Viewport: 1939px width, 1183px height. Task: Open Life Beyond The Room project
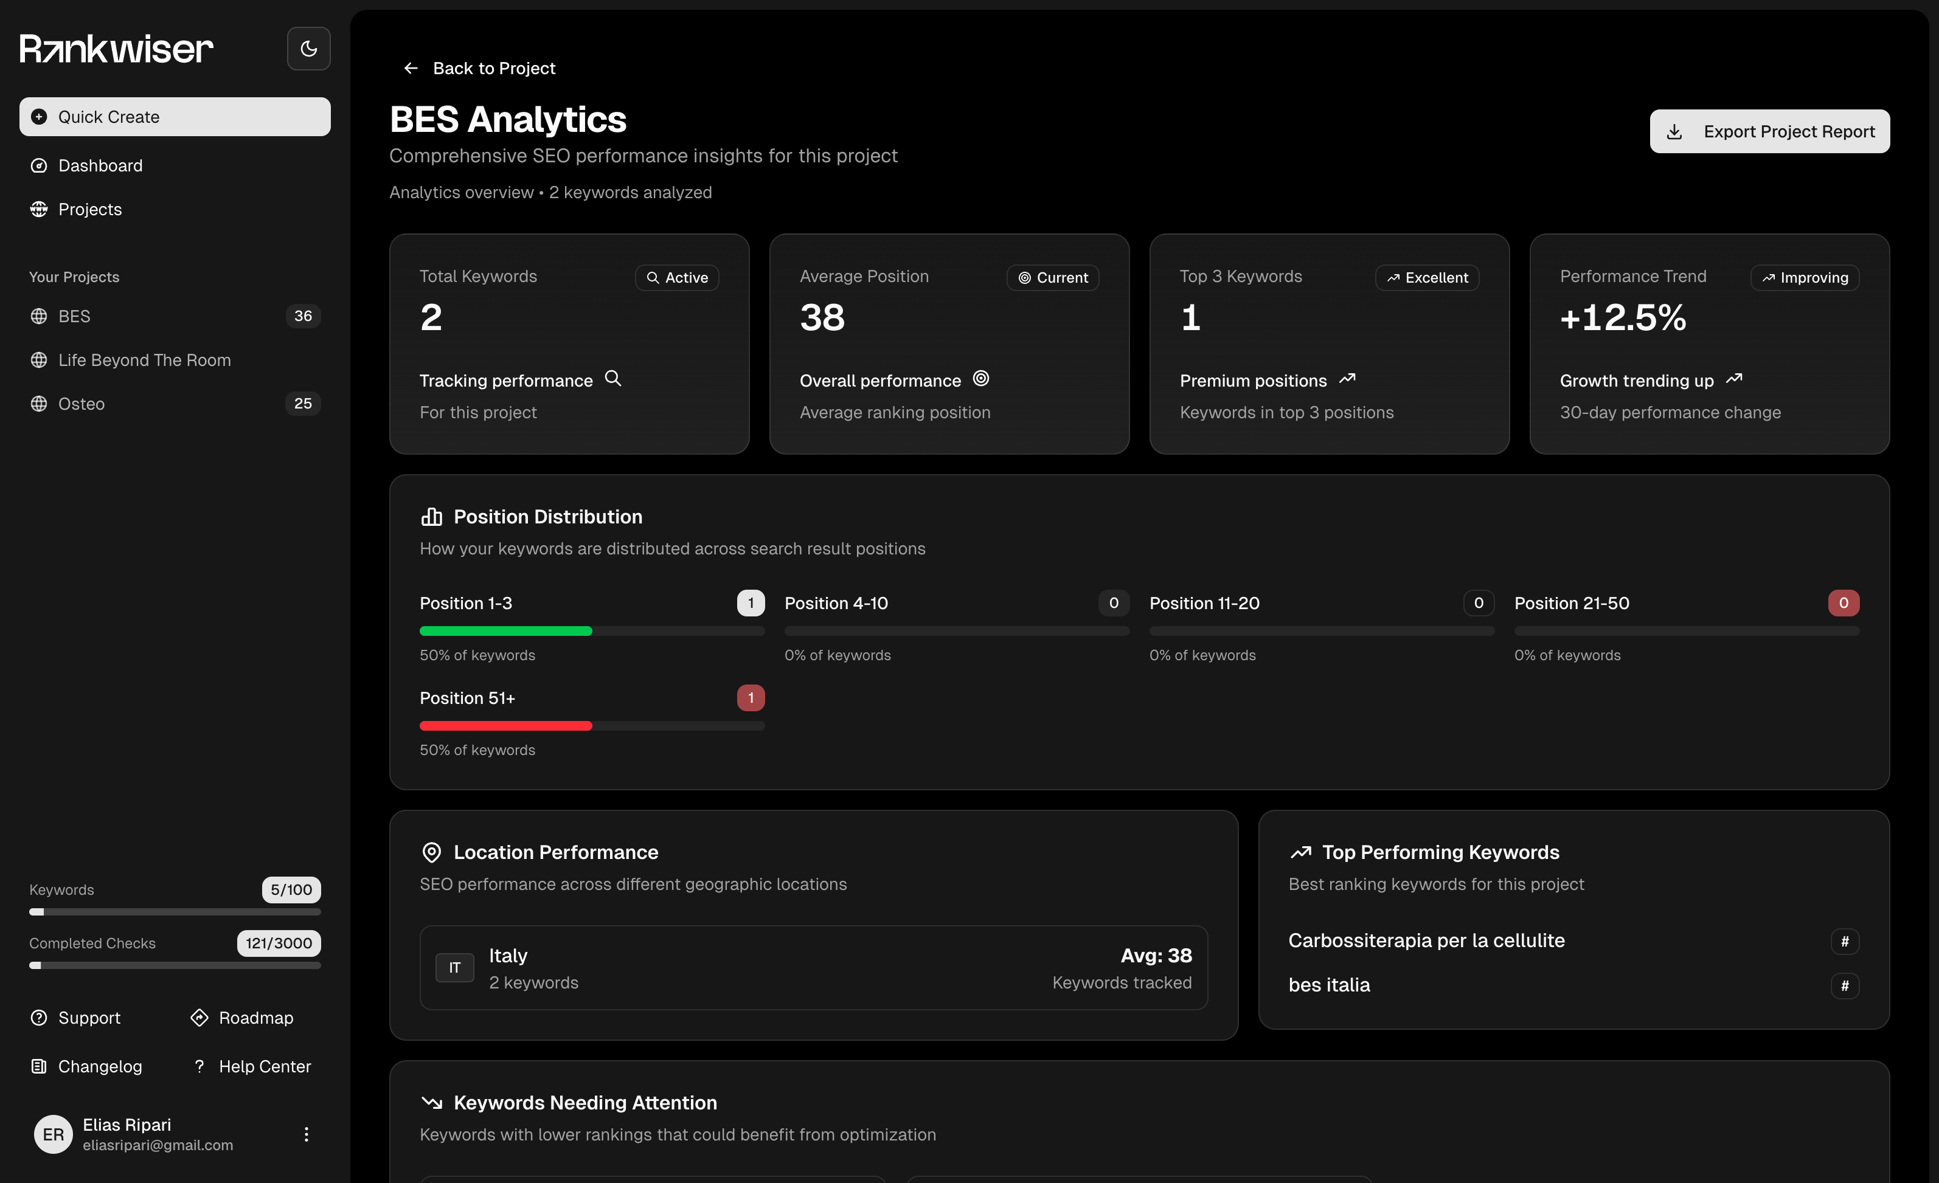tap(145, 360)
